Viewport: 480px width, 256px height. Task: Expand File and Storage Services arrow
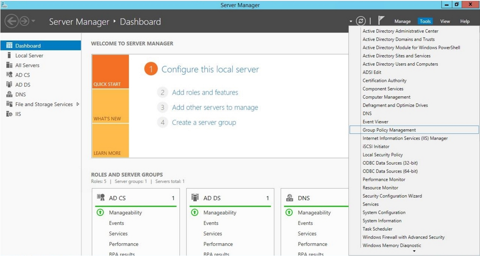point(78,104)
